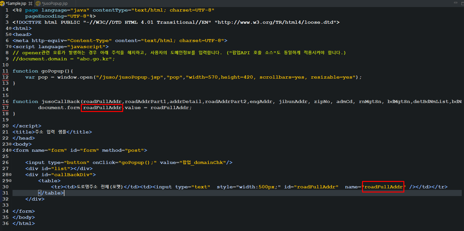Click the </script> closing tag
The width and height of the screenshot is (464, 231).
tap(27, 126)
